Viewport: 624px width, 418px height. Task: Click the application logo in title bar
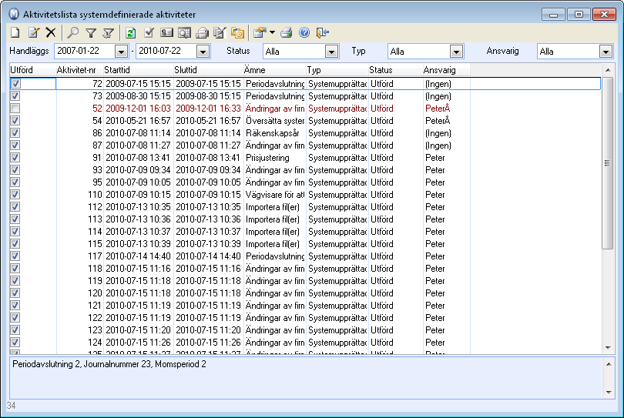[14, 15]
